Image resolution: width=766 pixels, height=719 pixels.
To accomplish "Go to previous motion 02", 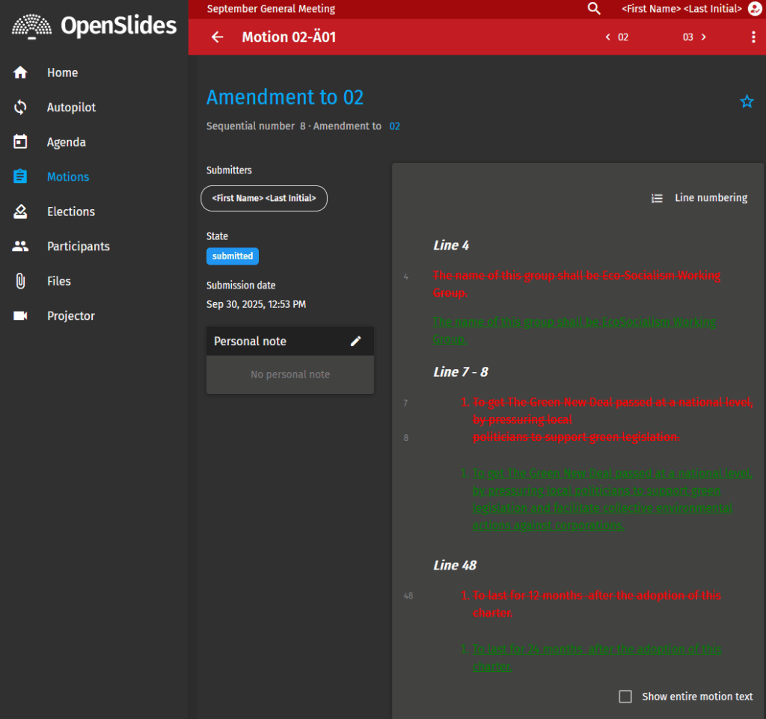I will 617,37.
